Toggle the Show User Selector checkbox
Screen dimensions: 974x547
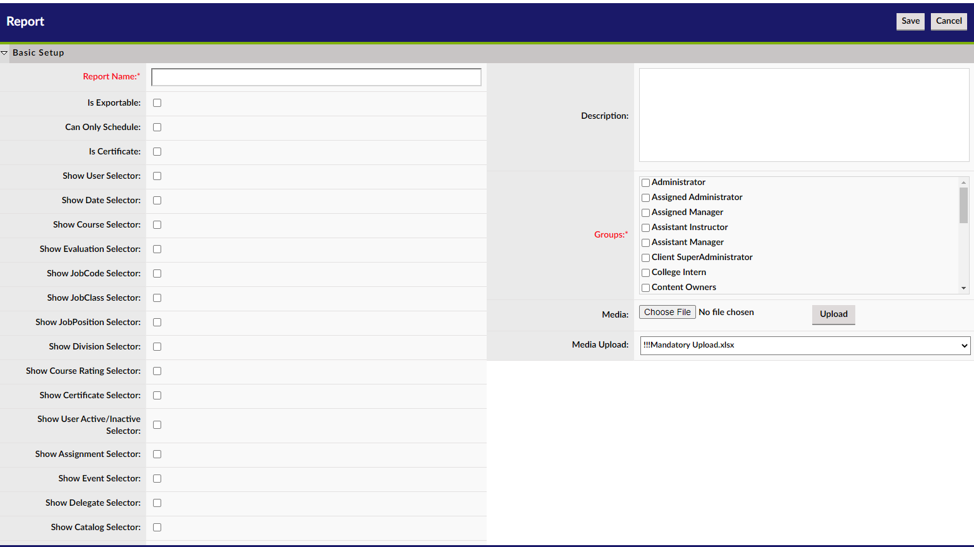point(157,176)
